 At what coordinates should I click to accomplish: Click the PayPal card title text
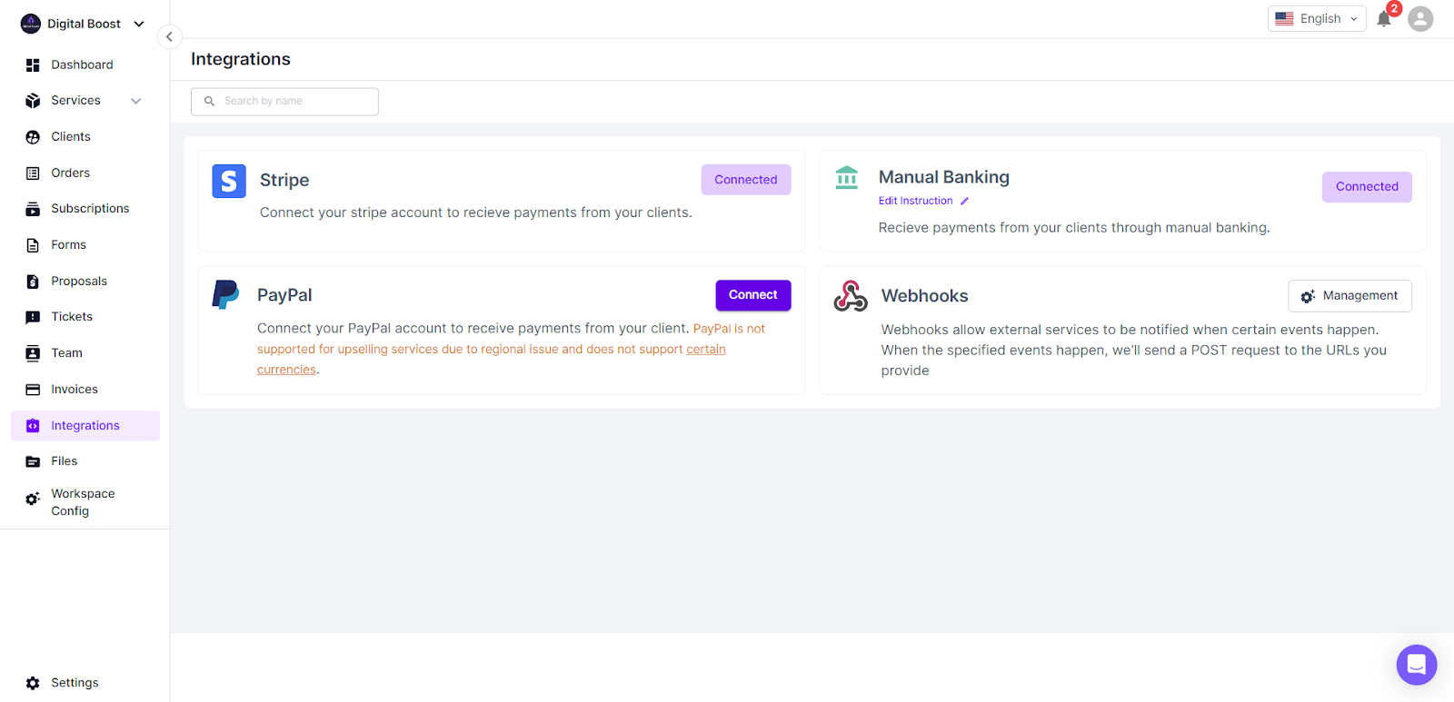pos(284,295)
